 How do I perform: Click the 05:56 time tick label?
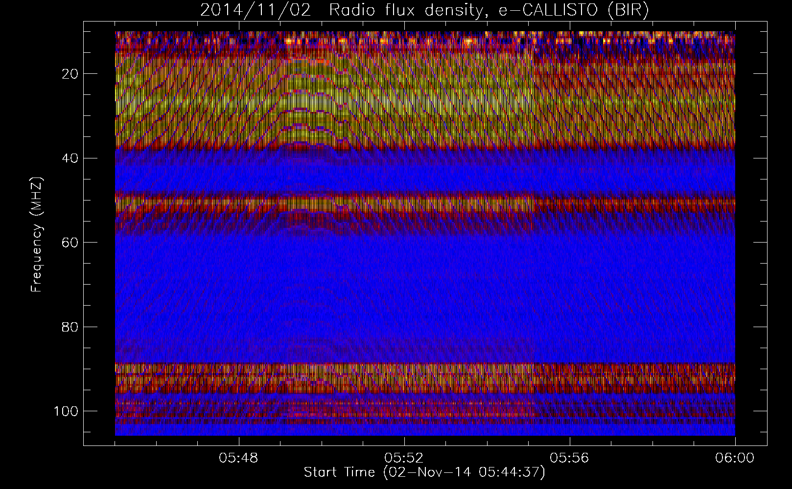[x=569, y=458]
